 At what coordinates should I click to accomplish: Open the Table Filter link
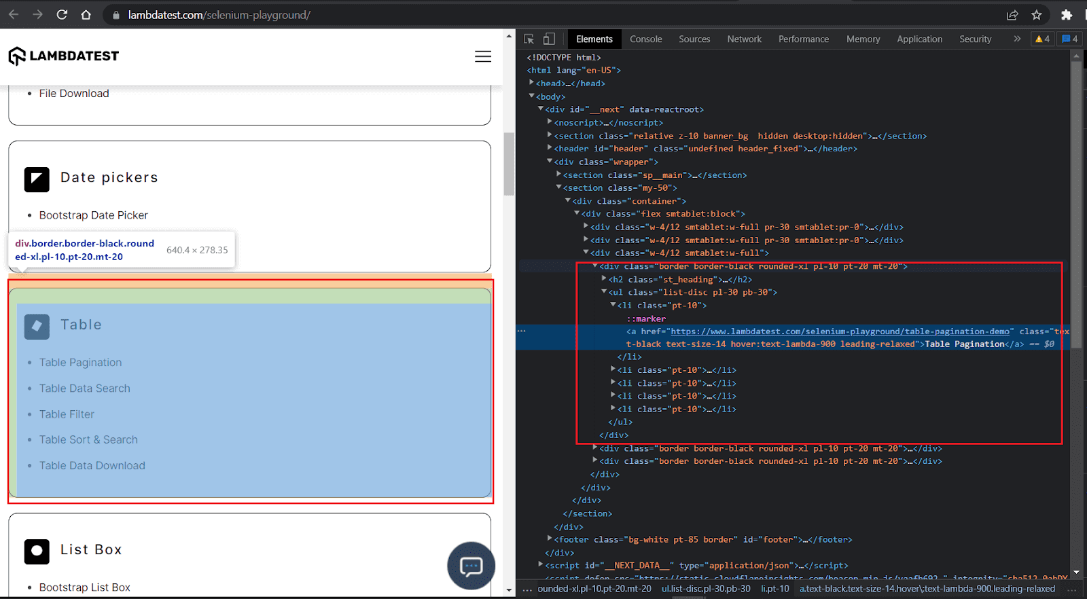coord(67,414)
